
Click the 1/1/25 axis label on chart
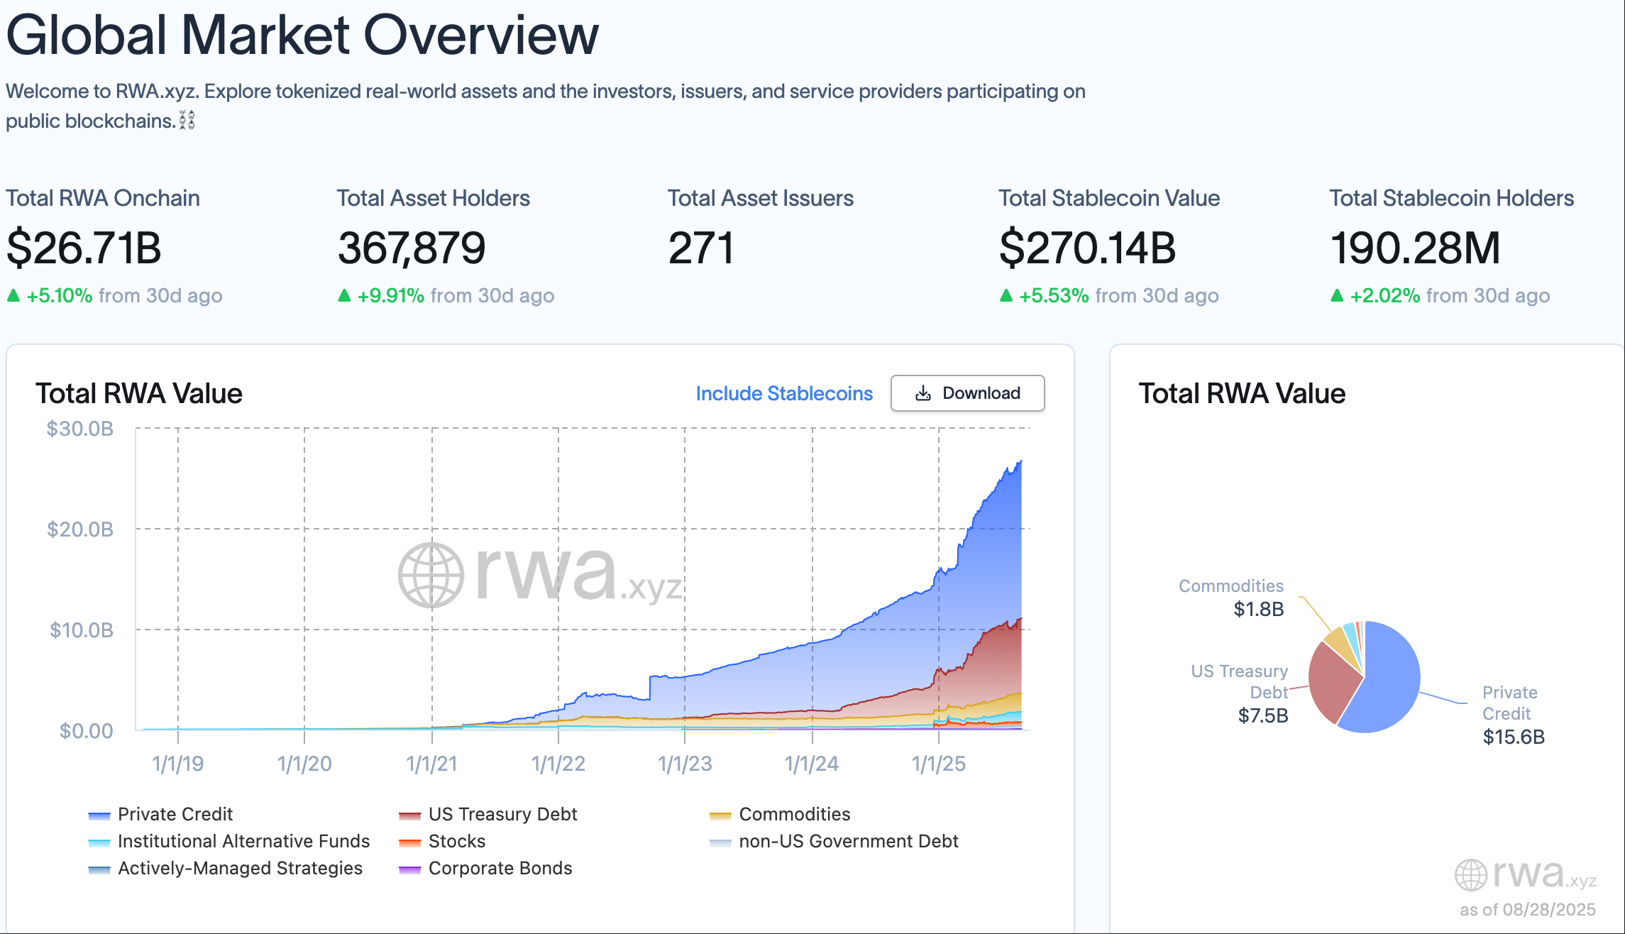pos(938,764)
